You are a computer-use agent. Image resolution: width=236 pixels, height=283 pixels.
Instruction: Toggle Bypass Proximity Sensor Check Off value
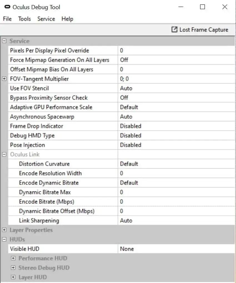click(x=176, y=98)
